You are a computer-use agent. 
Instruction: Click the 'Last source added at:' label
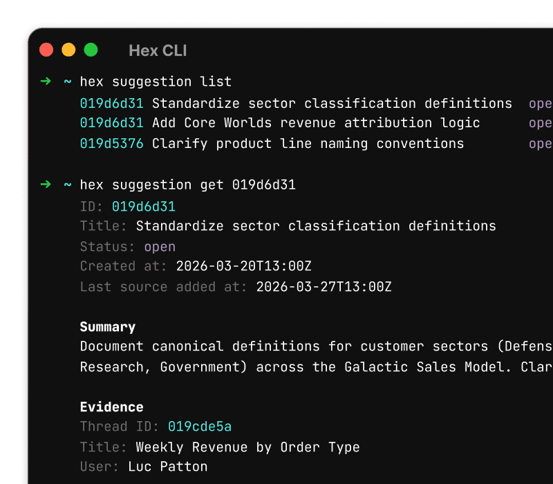tap(163, 287)
